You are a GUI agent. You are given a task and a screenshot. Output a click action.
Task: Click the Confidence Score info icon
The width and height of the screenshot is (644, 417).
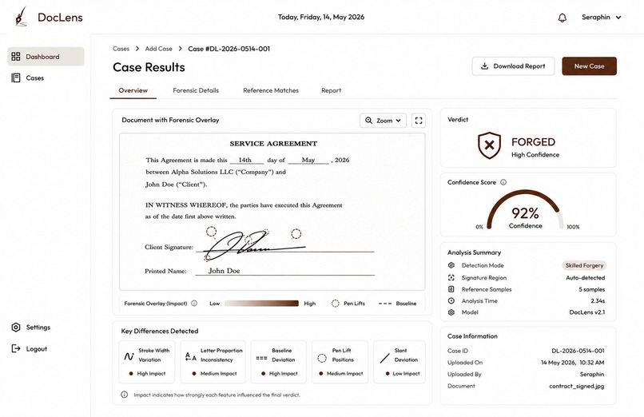coord(503,182)
